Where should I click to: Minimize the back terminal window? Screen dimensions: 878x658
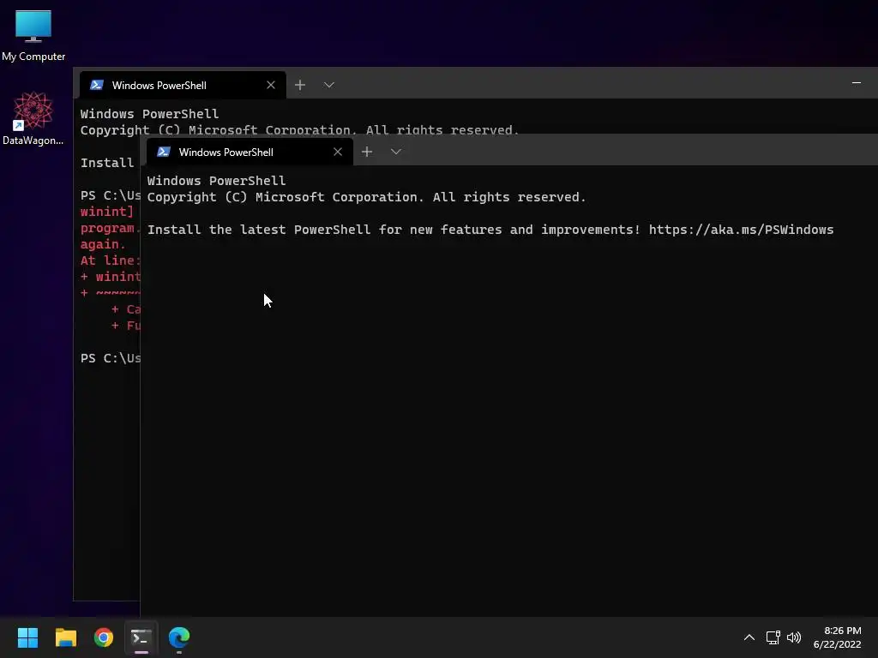click(857, 83)
